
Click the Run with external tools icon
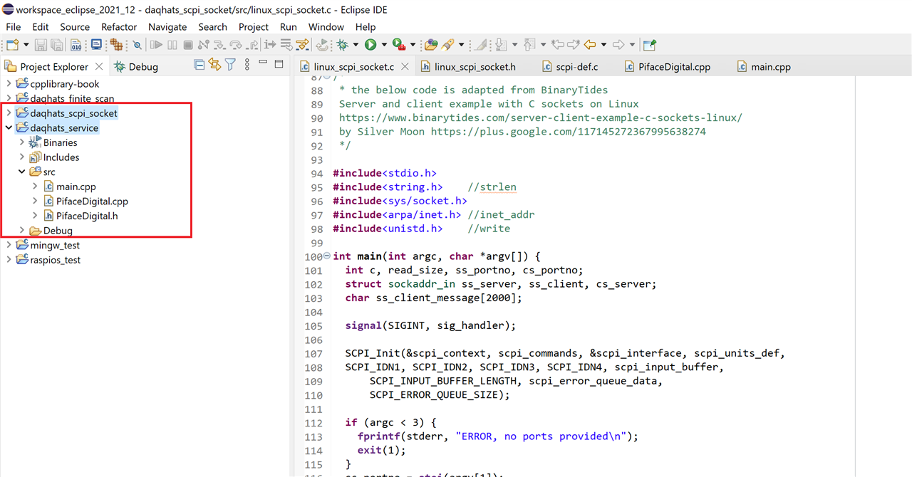pyautogui.click(x=398, y=45)
